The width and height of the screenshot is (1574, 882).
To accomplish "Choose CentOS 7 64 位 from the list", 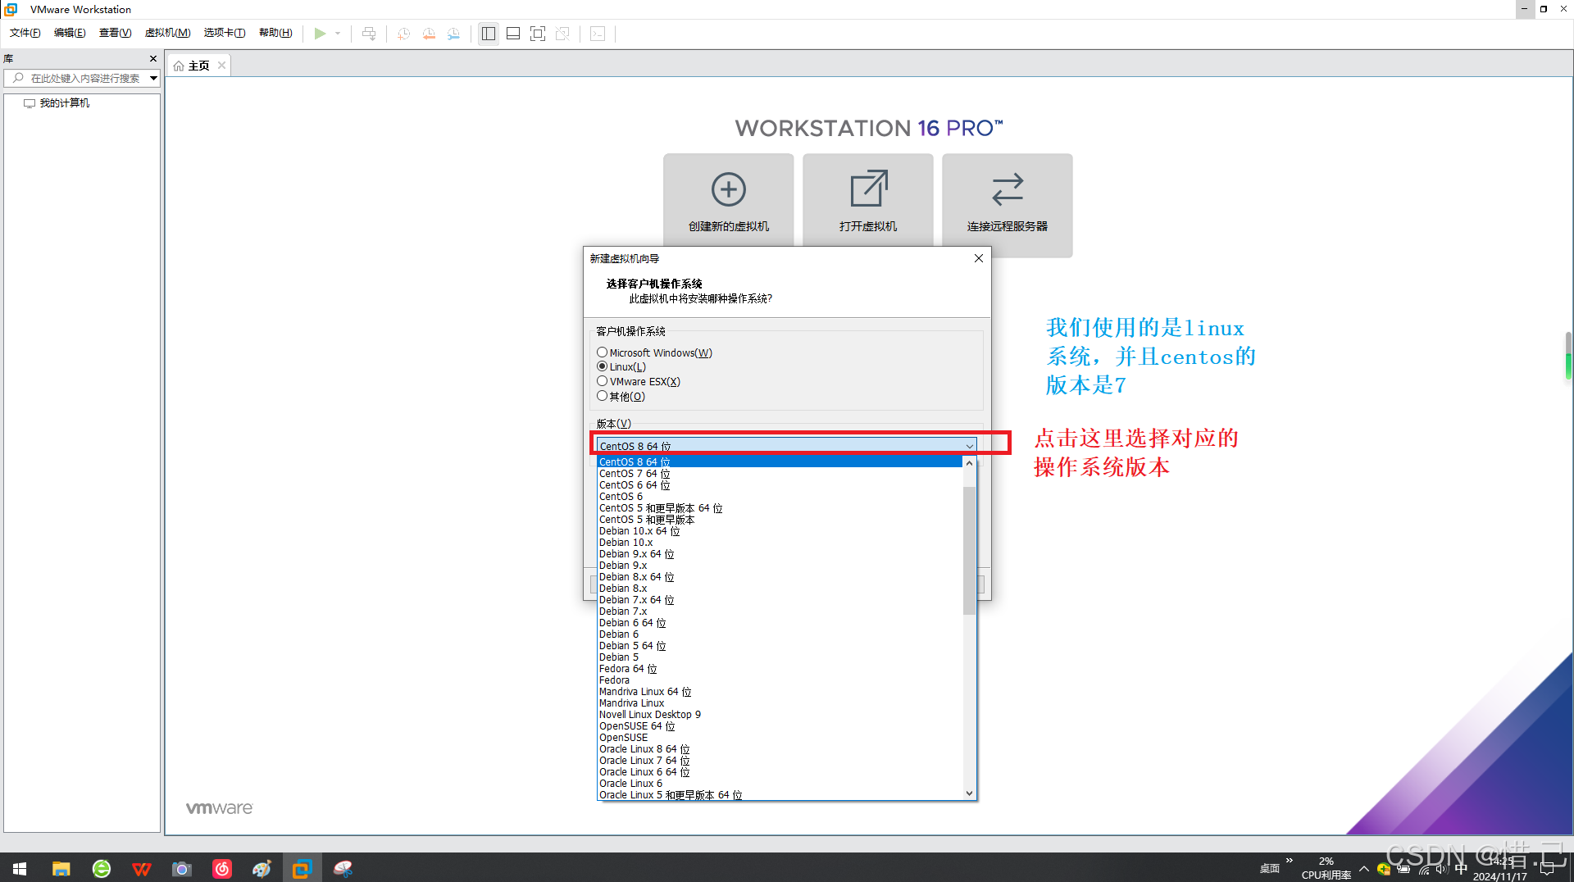I will click(x=780, y=474).
